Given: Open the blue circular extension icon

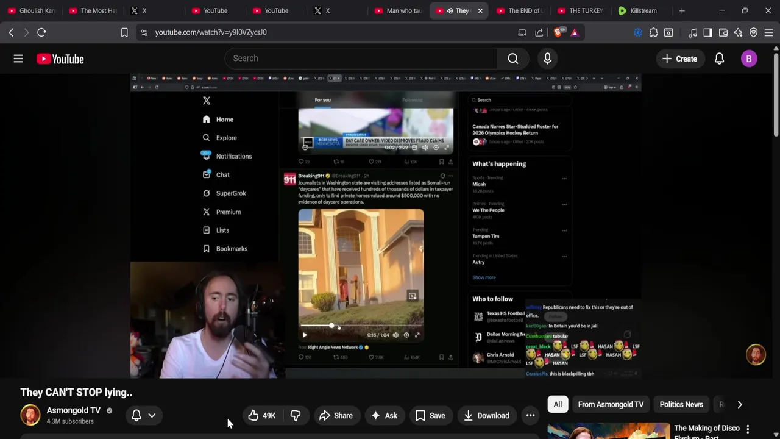Looking at the screenshot, I should click(x=638, y=32).
